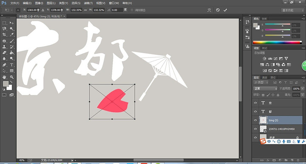Select the Pen tool
This screenshot has width=306, height=164.
(x=4, y=65)
